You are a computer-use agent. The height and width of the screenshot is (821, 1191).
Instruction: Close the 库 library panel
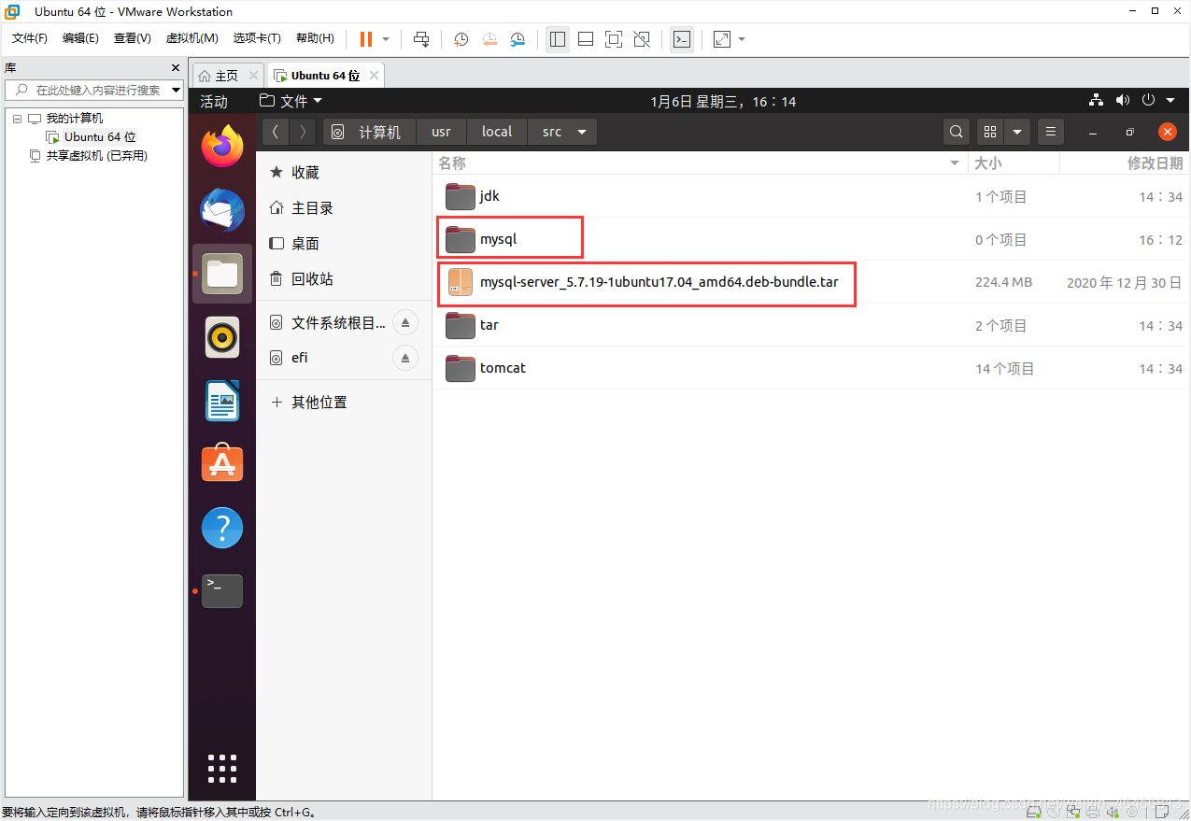pos(176,68)
